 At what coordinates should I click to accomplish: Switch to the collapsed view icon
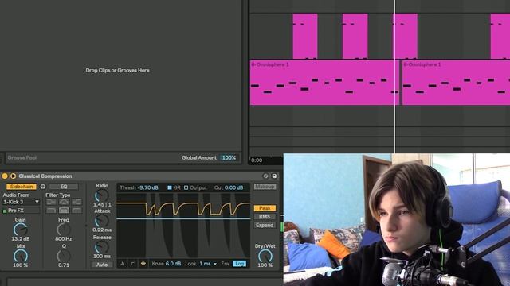122,264
